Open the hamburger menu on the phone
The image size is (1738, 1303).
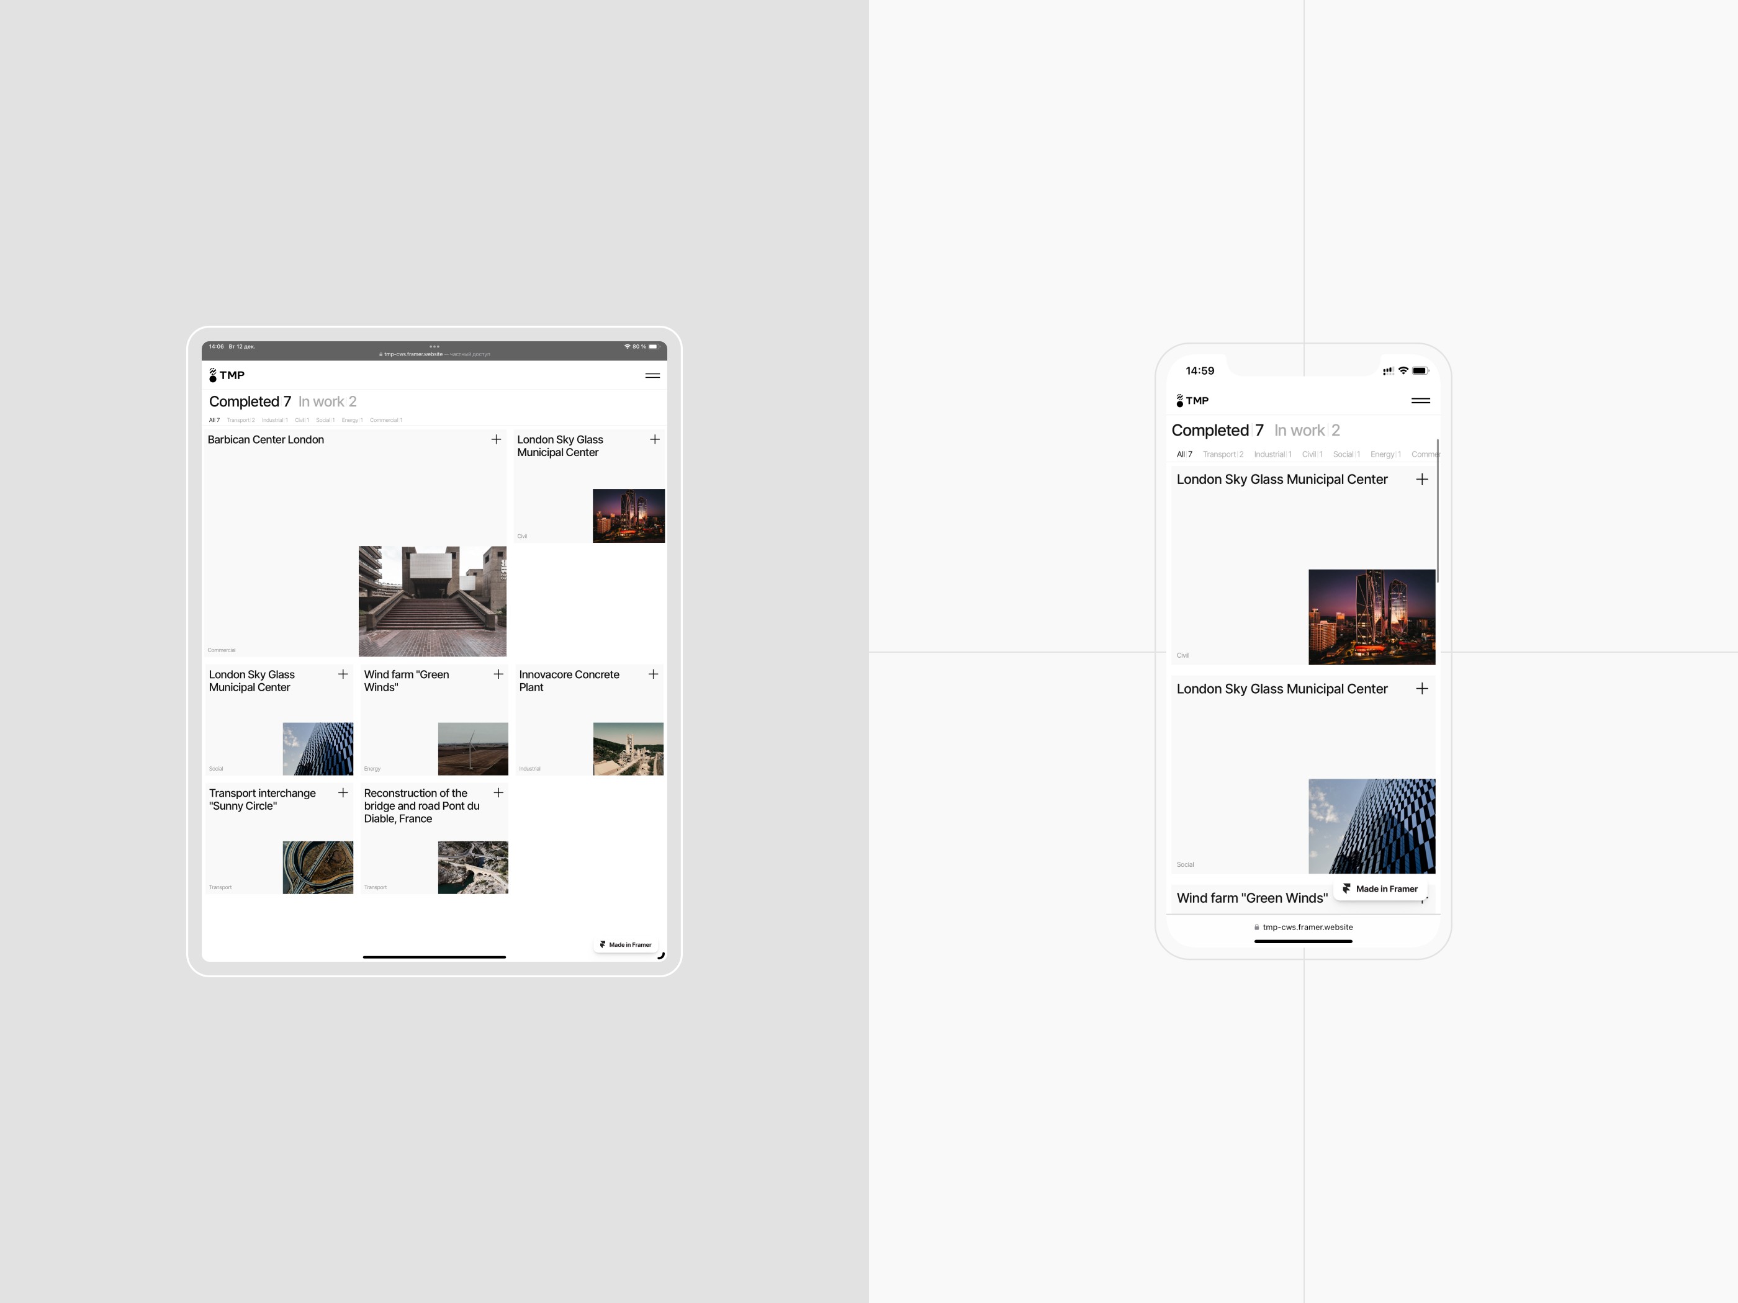coord(1420,401)
